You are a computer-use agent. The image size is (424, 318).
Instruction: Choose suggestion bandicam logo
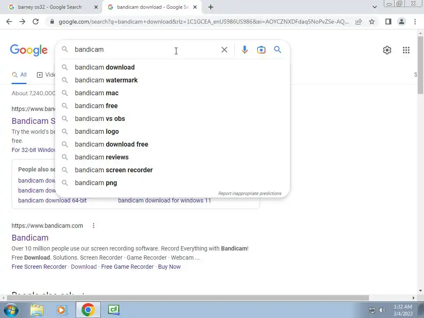click(172, 131)
